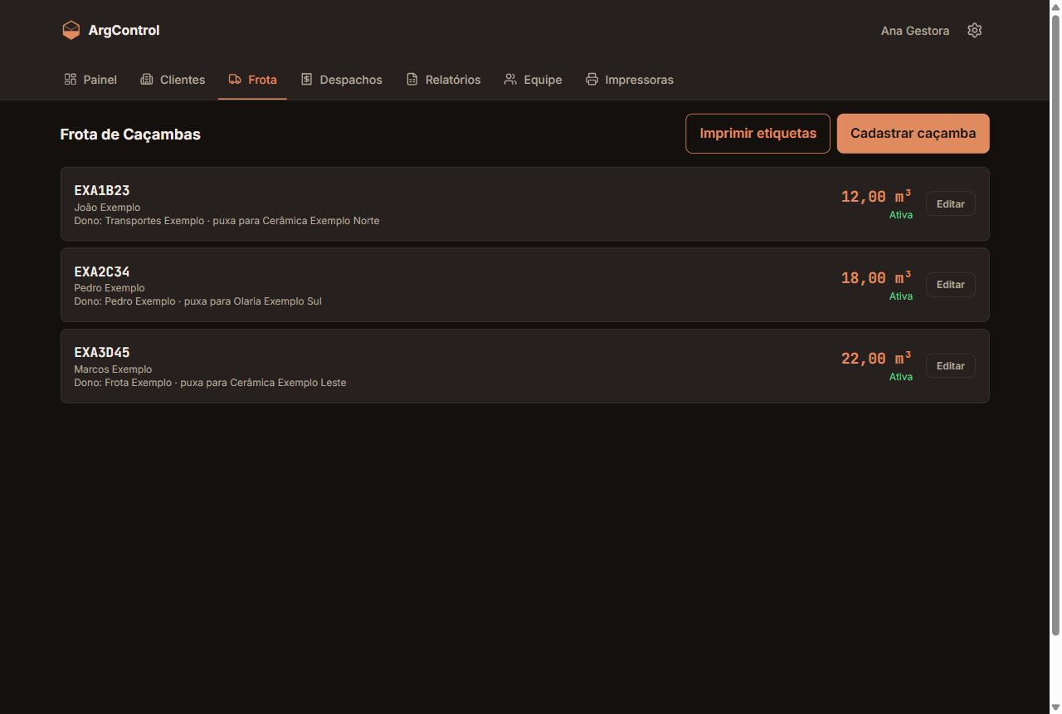Open settings via the gear icon
The width and height of the screenshot is (1062, 714).
975,31
